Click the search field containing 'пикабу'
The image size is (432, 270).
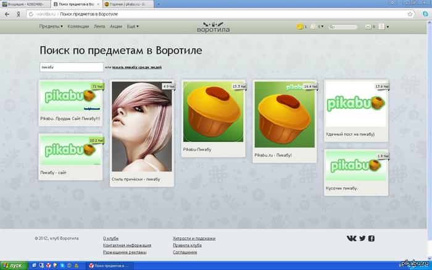70,67
